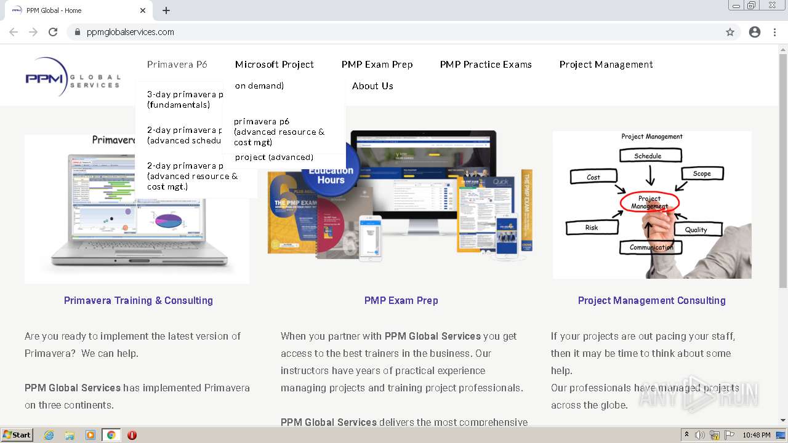Open the volume speaker tray icon
The height and width of the screenshot is (443, 788).
pos(700,435)
